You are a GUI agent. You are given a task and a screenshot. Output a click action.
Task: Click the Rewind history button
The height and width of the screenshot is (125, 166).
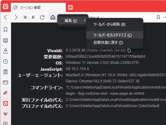click(x=25, y=17)
